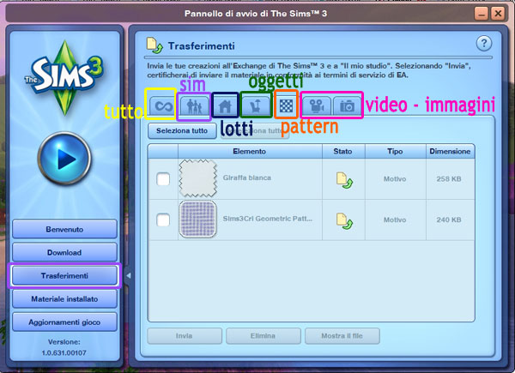Go to the Download section
This screenshot has height=373, width=515.
click(64, 253)
